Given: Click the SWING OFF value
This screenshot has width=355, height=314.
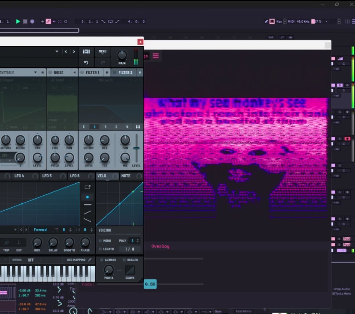Looking at the screenshot, I should (31, 260).
